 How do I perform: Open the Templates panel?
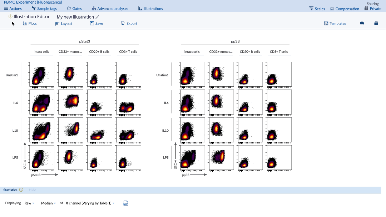point(335,24)
